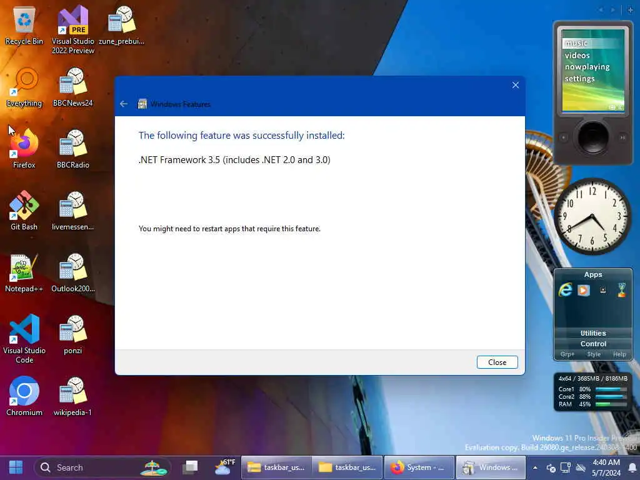The image size is (640, 480).
Task: Launch the Everything search shortcut
Action: 24,87
